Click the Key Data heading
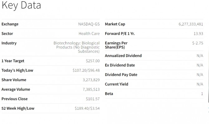Image resolution: width=209 pixels, height=124 pixels. pyautogui.click(x=21, y=5)
